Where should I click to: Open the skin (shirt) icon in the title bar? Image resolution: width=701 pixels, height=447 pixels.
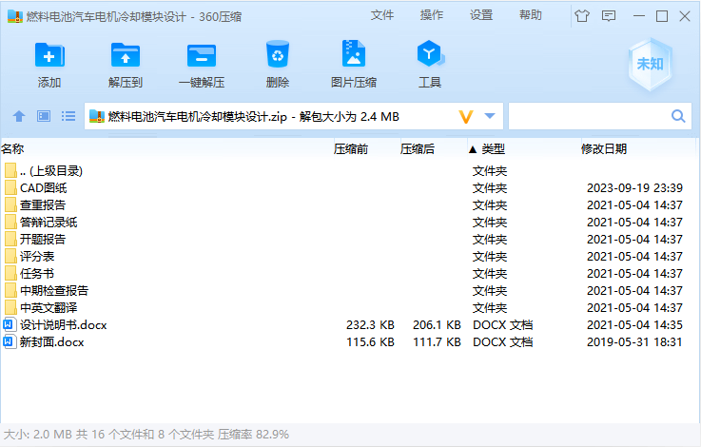582,16
